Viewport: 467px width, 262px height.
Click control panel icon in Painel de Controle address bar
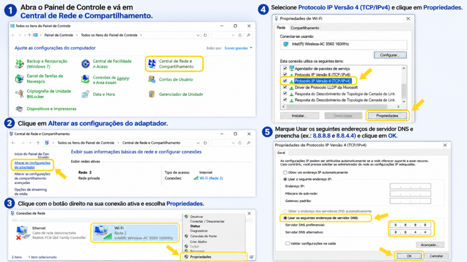point(36,35)
